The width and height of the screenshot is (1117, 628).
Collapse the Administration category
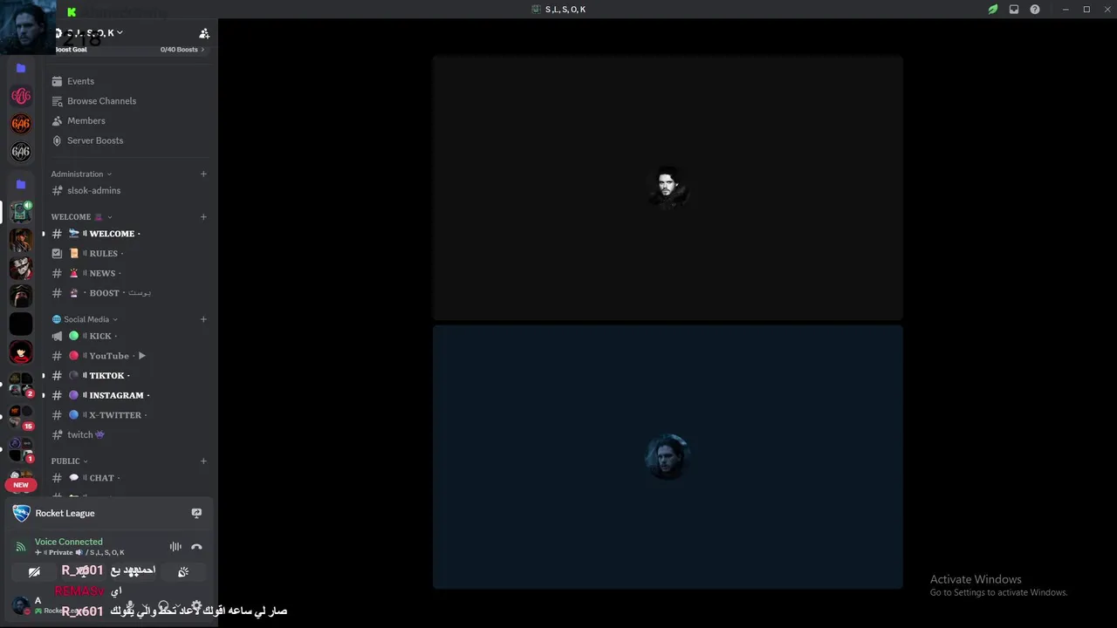81,174
